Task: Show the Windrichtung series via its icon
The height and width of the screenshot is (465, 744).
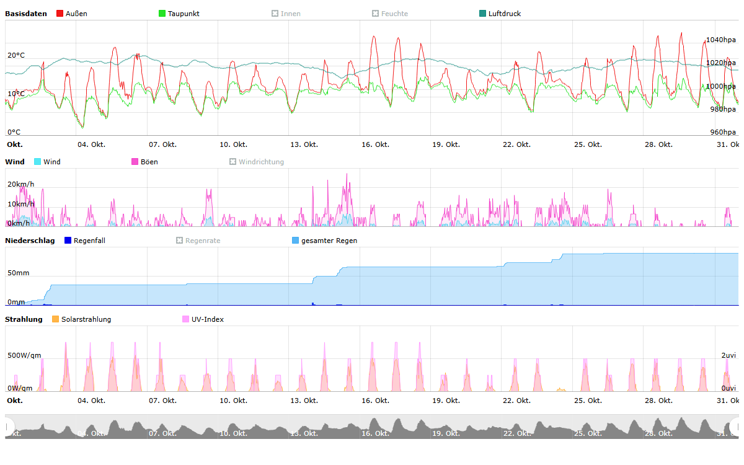Action: click(233, 162)
